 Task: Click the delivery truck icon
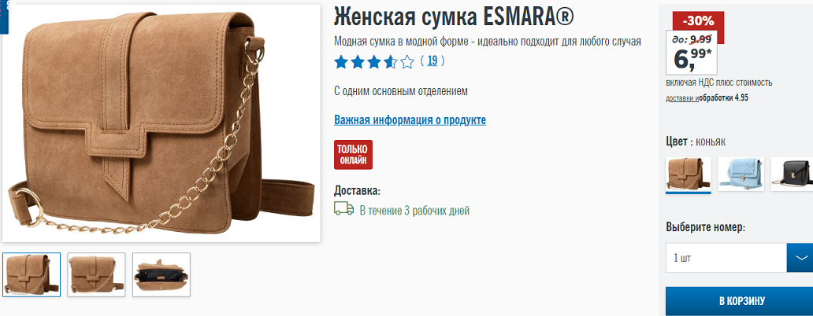coord(343,209)
